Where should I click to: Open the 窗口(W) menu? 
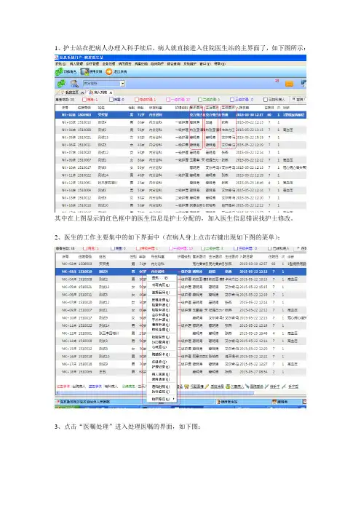point(205,64)
